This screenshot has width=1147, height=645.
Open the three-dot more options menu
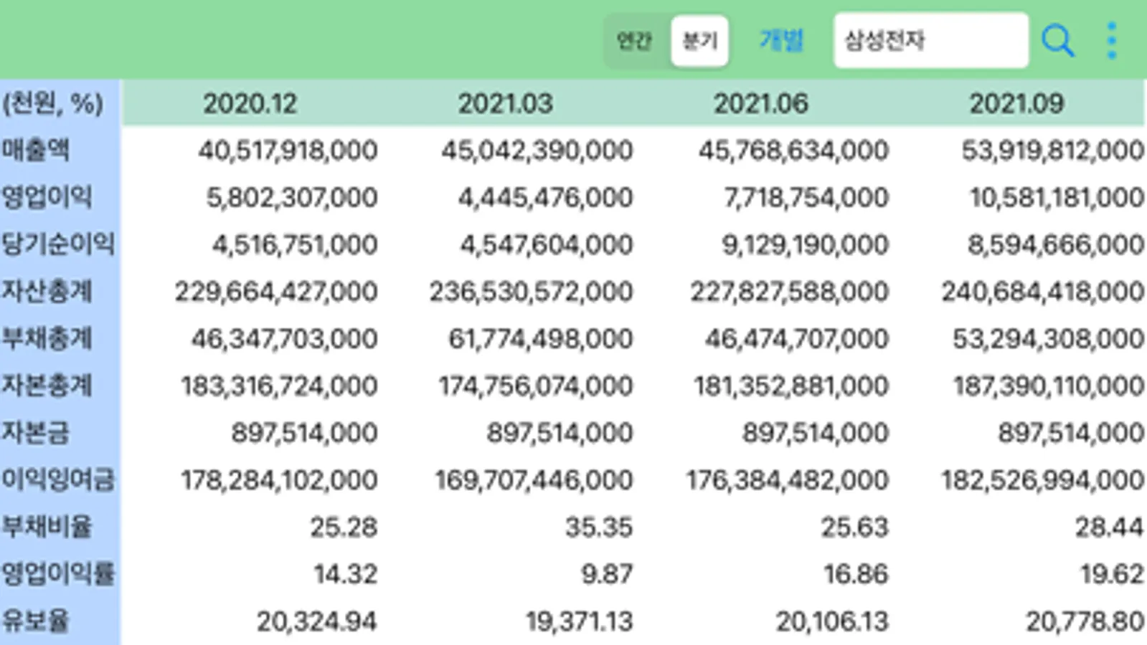coord(1111,41)
